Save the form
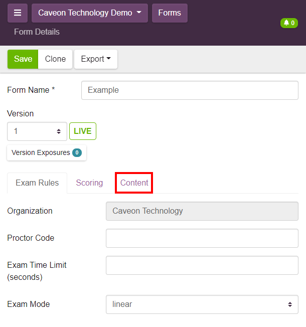Image resolution: width=306 pixels, height=327 pixels. (23, 59)
